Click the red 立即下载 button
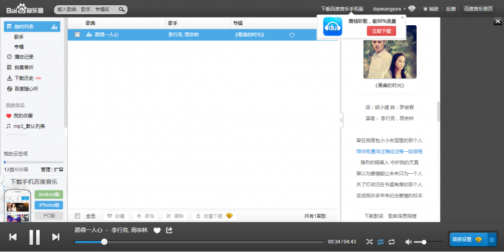The image size is (504, 252). click(381, 31)
